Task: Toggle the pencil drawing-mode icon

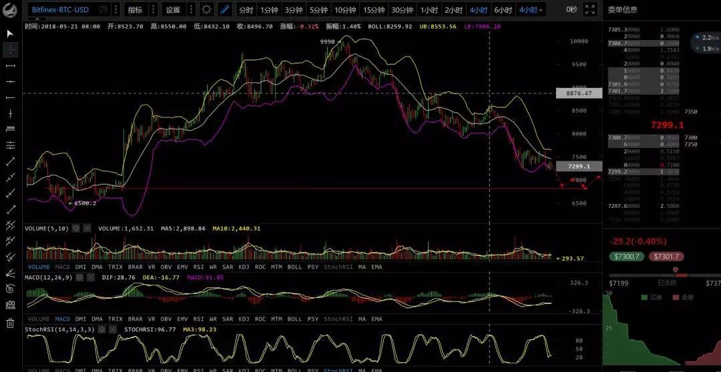Action: click(x=224, y=9)
